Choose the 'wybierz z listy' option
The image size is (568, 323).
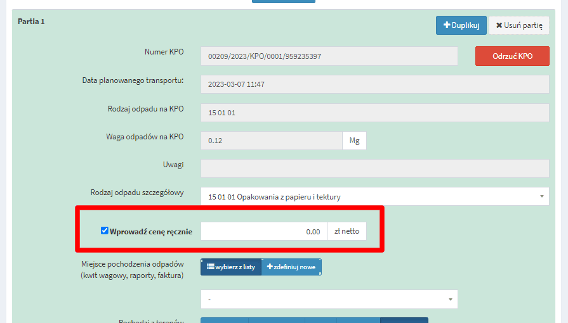tap(231, 267)
